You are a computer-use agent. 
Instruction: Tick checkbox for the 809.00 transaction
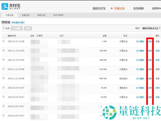(4, 78)
